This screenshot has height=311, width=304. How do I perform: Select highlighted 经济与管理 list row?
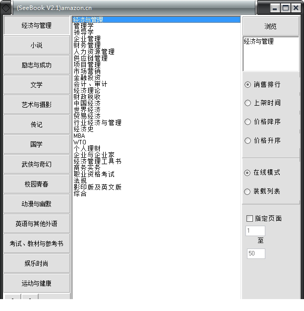(156, 20)
